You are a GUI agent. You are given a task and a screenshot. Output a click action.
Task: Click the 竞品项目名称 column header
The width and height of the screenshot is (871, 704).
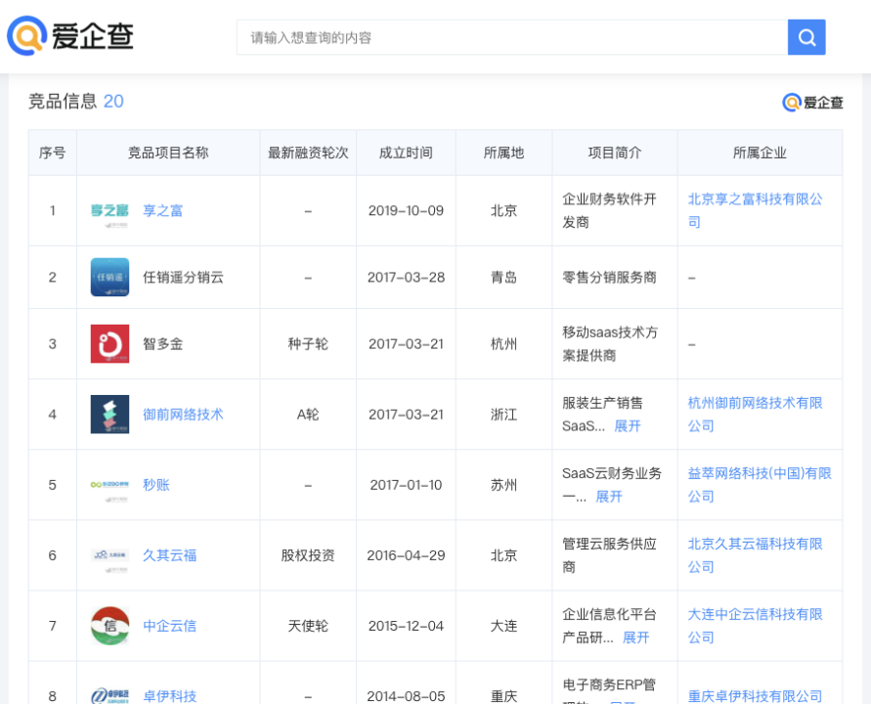[168, 153]
